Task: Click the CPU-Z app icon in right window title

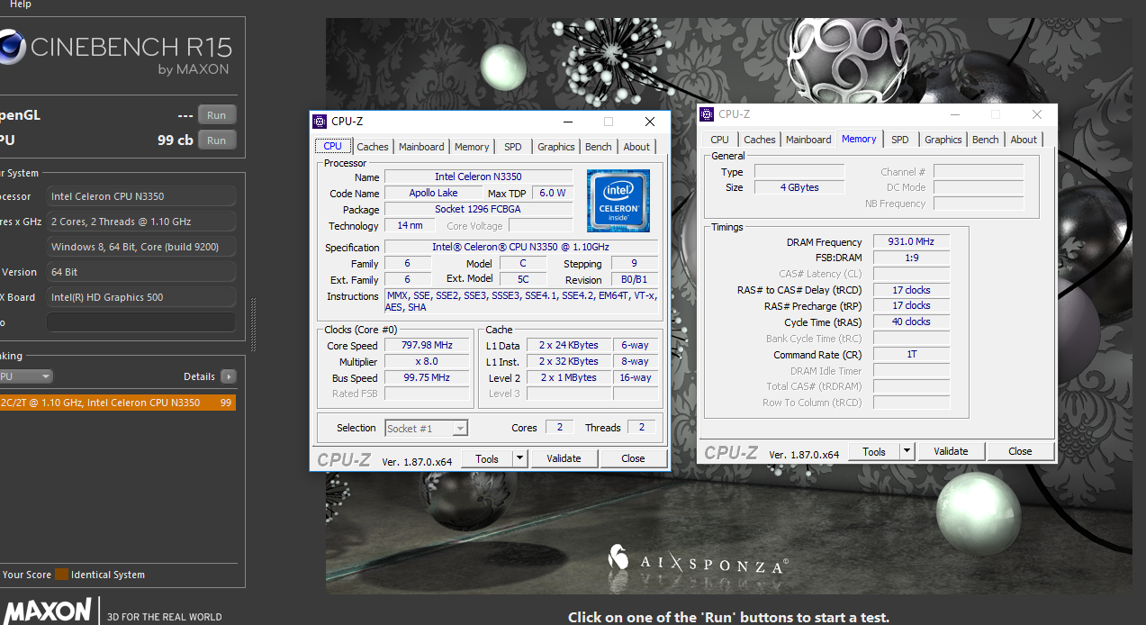Action: [x=707, y=114]
